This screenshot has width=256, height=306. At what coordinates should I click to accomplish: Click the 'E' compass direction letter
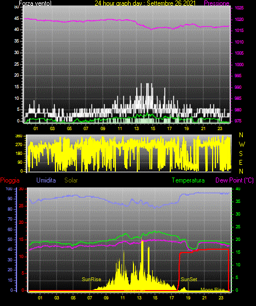pyautogui.click(x=241, y=162)
